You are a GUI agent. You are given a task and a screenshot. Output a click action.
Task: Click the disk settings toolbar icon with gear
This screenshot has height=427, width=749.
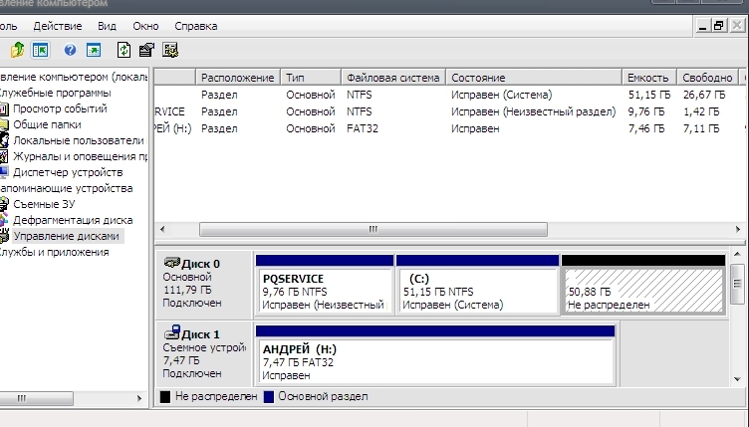point(170,49)
